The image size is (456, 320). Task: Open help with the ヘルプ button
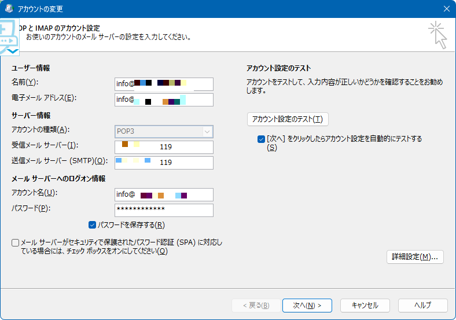422,305
